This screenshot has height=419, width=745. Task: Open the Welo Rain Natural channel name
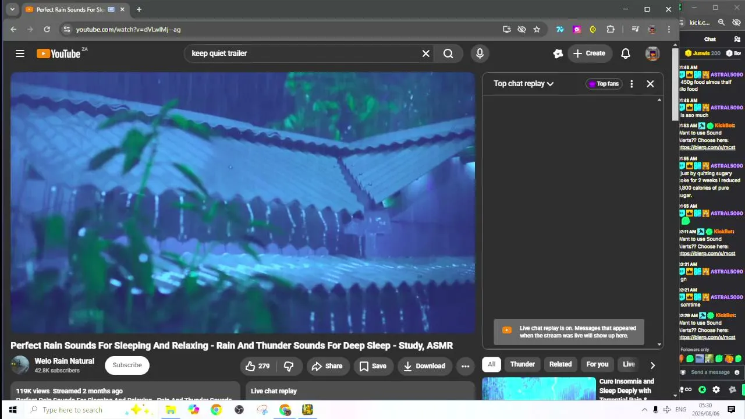tap(64, 361)
